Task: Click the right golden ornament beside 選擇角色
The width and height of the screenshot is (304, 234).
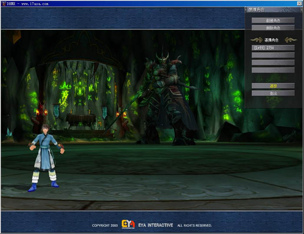Action: [x=290, y=40]
